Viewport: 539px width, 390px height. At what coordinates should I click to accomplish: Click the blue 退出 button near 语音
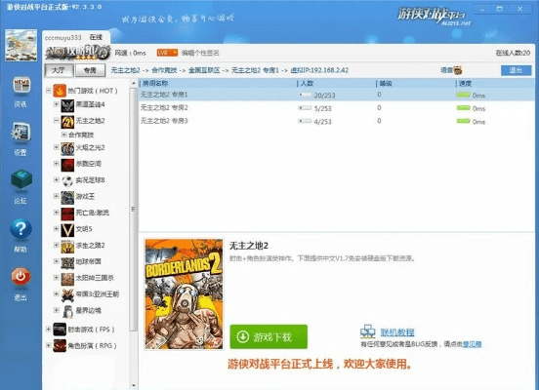(516, 70)
